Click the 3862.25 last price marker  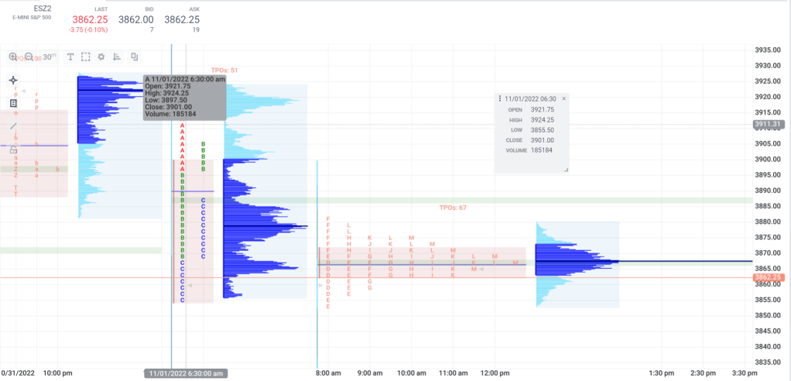(x=768, y=277)
